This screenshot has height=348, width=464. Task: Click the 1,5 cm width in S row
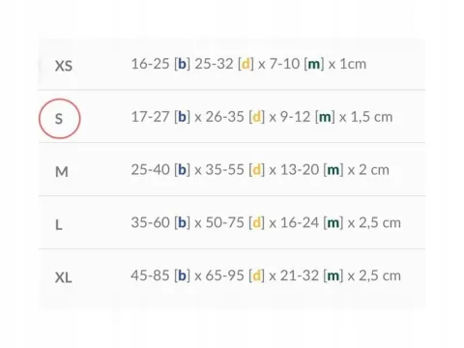[x=371, y=117]
